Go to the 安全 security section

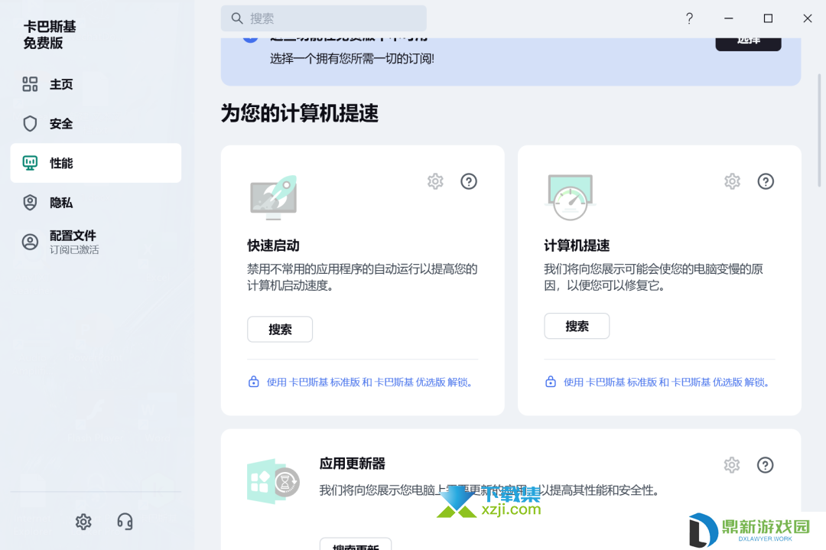click(96, 124)
